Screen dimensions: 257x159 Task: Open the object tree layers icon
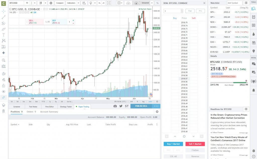click(x=4, y=105)
